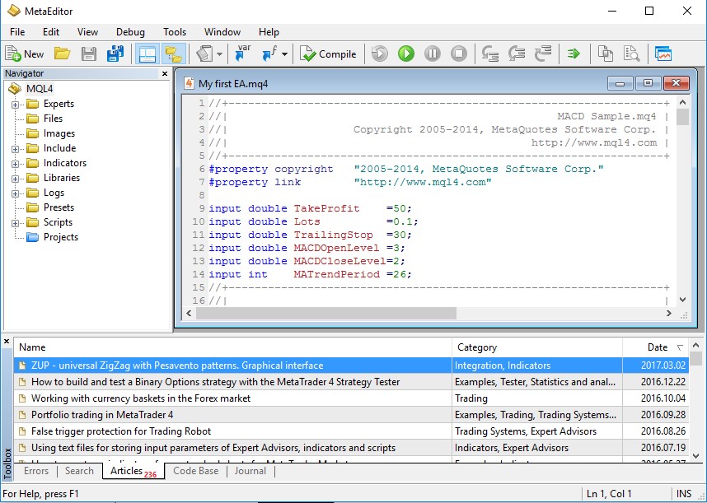Click the Compile button
Viewport: 707px width, 503px height.
click(329, 54)
